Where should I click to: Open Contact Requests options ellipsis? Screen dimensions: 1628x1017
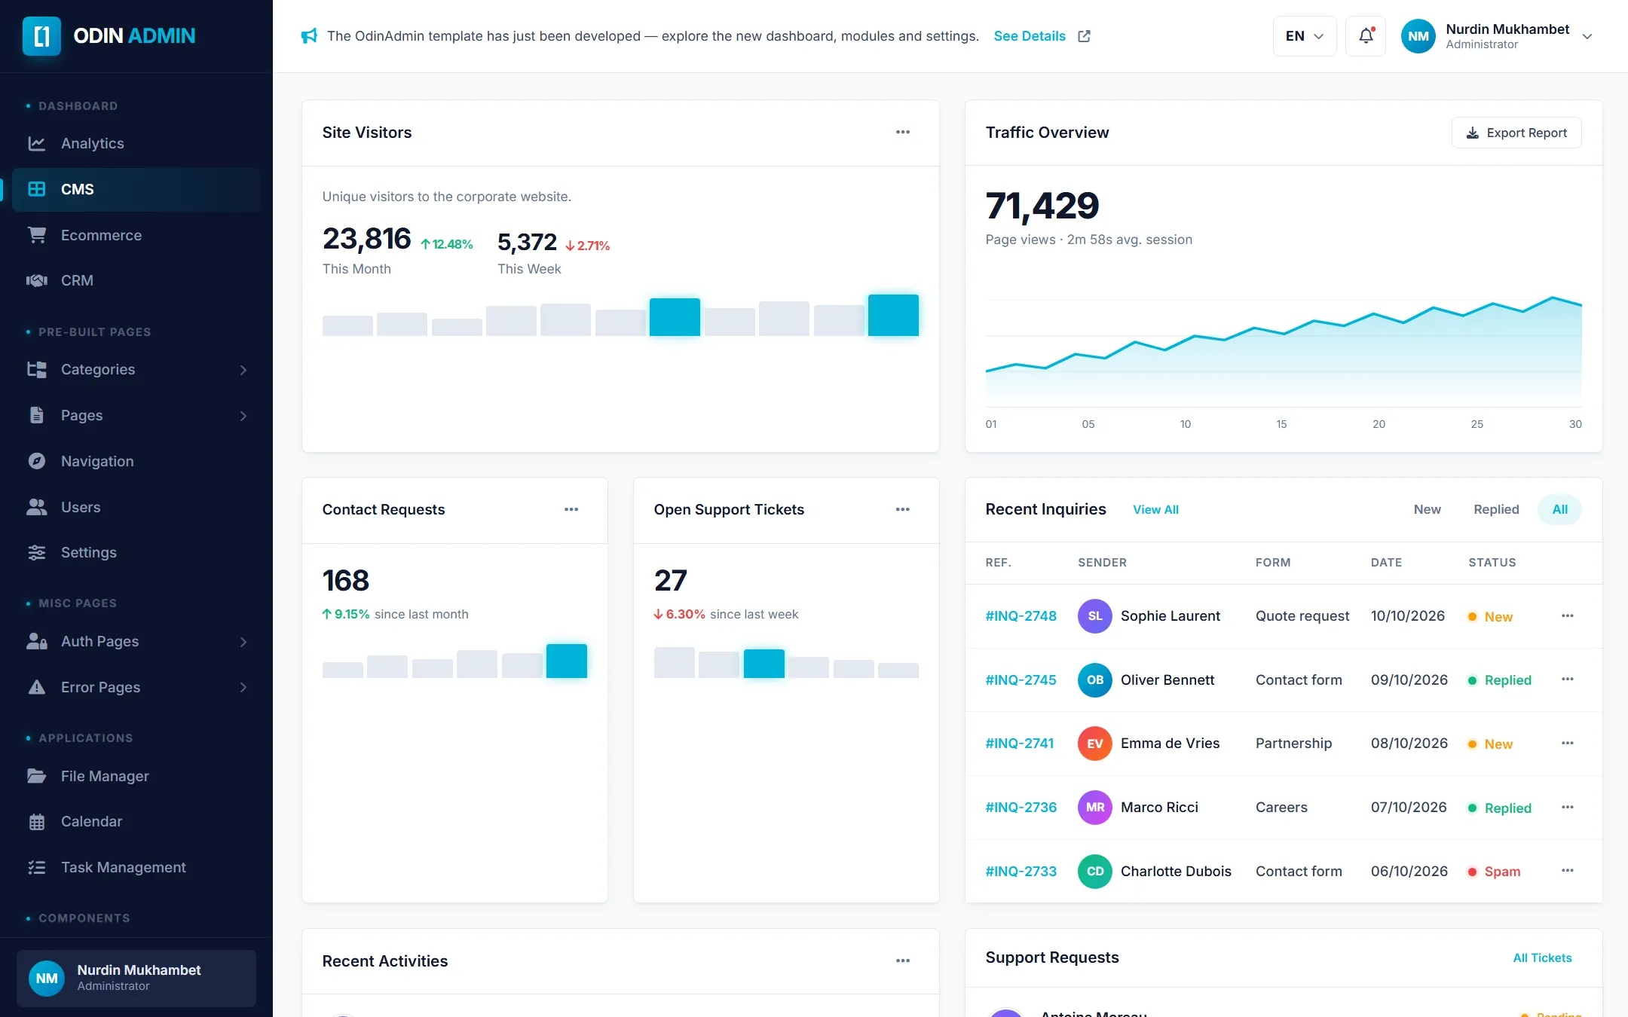[571, 509]
